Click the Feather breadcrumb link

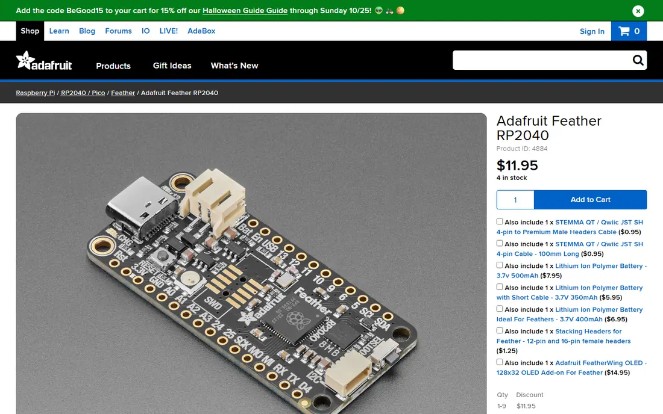(123, 93)
